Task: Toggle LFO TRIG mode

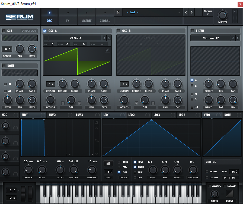Action: click(119, 162)
